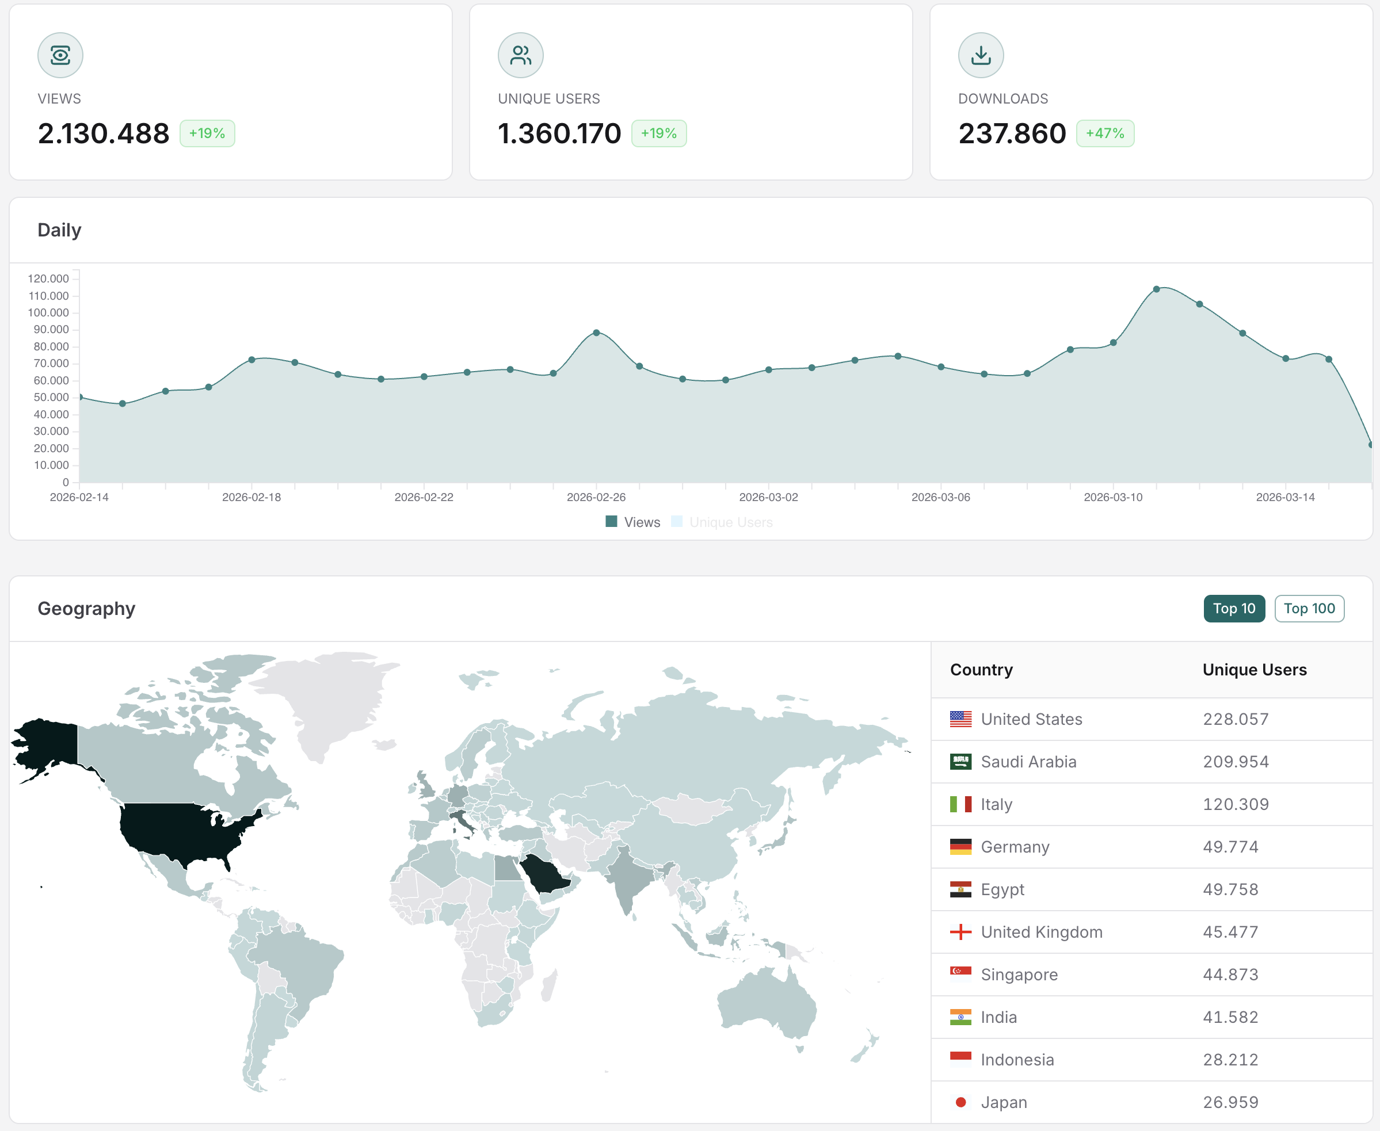Click the Downloads arrow icon
The height and width of the screenshot is (1131, 1380).
(x=980, y=55)
